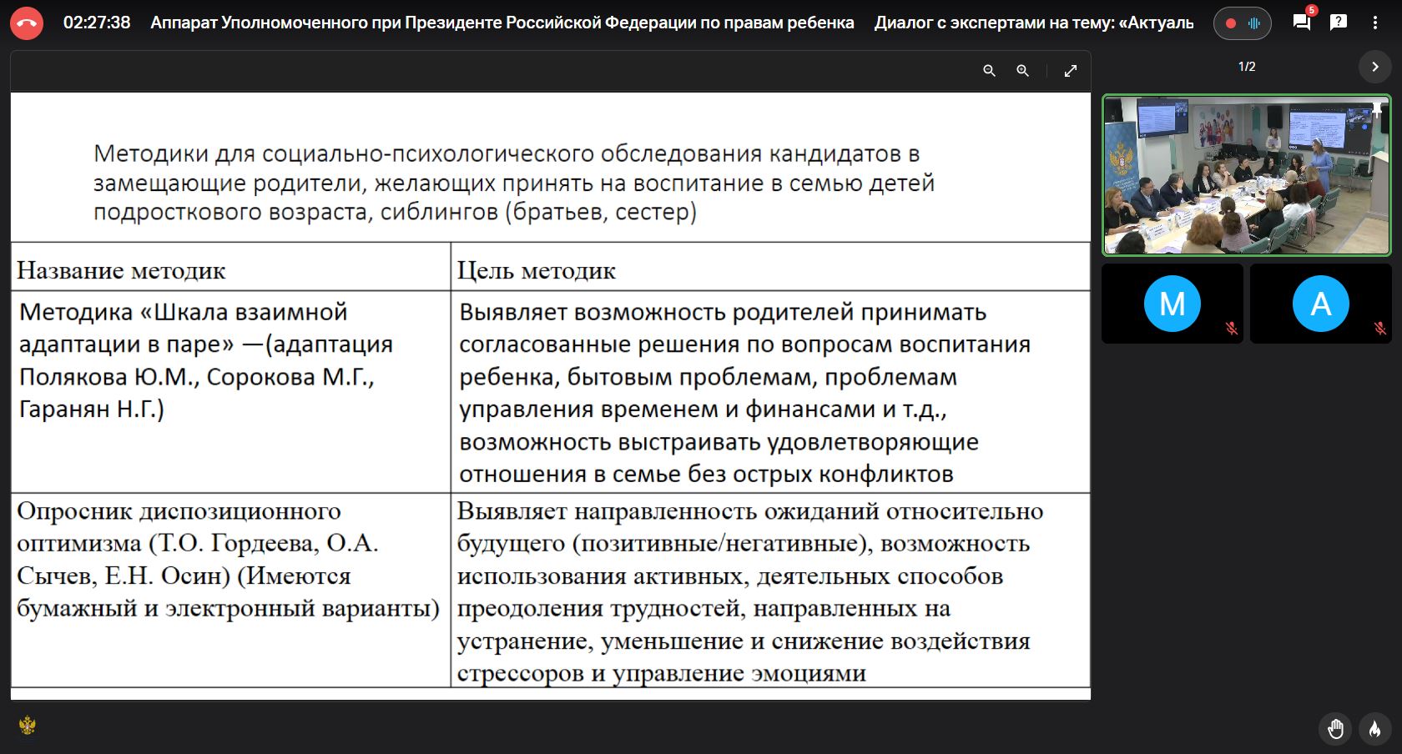Open the three-dot more options menu

1374,23
